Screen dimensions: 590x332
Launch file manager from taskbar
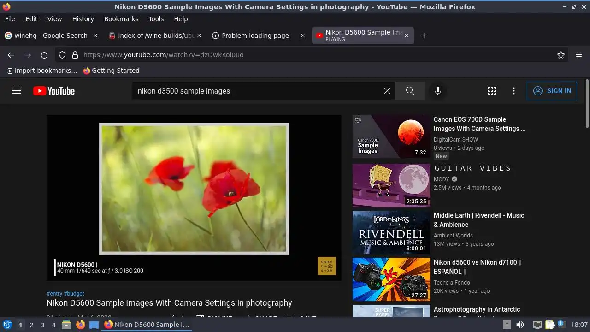66,325
